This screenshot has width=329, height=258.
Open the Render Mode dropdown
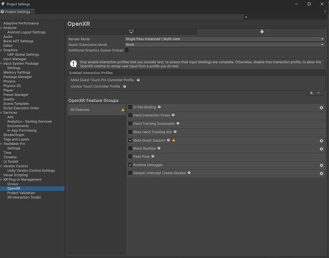click(x=224, y=39)
